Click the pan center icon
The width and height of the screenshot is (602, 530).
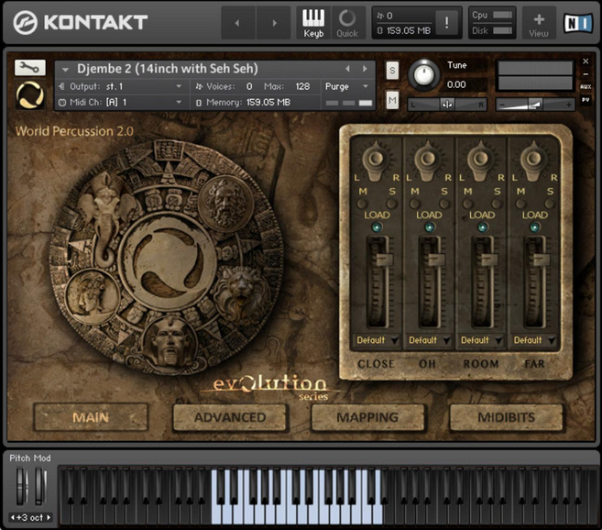coord(447,105)
